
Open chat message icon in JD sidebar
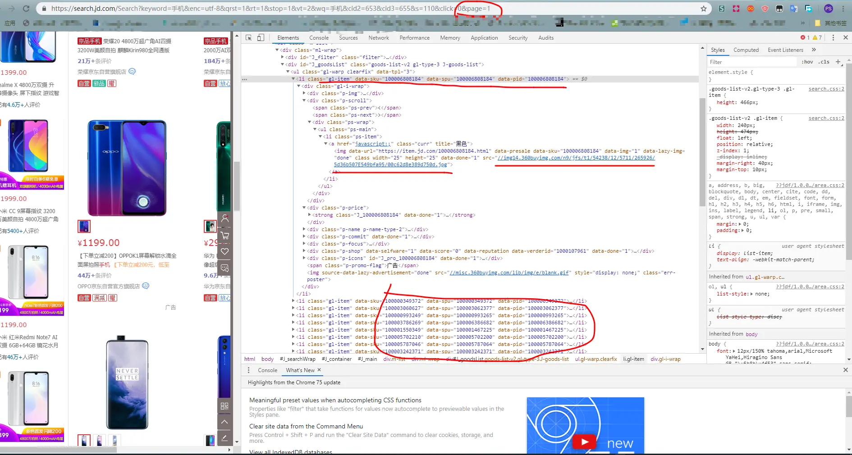[224, 268]
